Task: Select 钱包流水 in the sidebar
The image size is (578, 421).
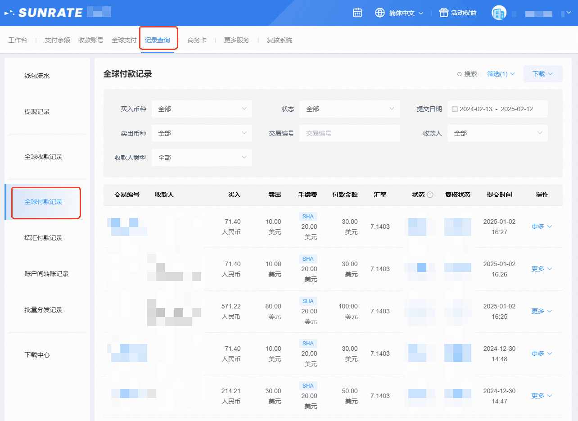Action: 37,76
